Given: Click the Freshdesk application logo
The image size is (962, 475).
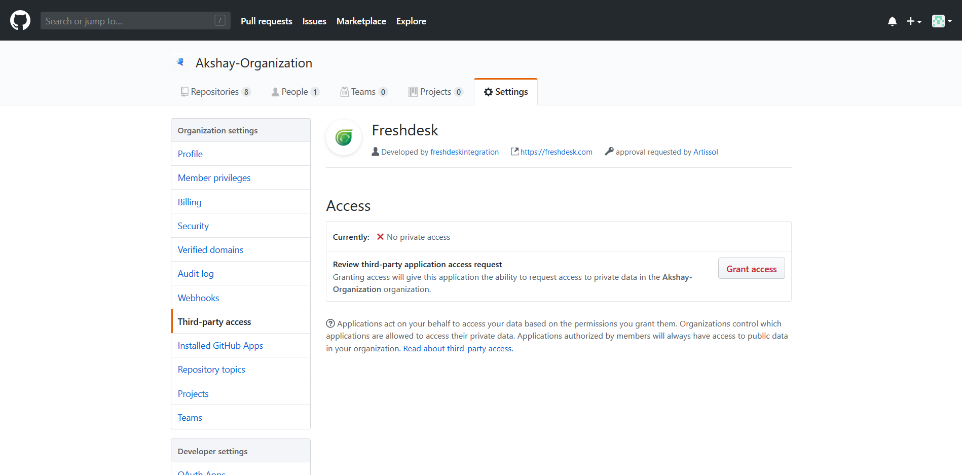Looking at the screenshot, I should point(344,137).
